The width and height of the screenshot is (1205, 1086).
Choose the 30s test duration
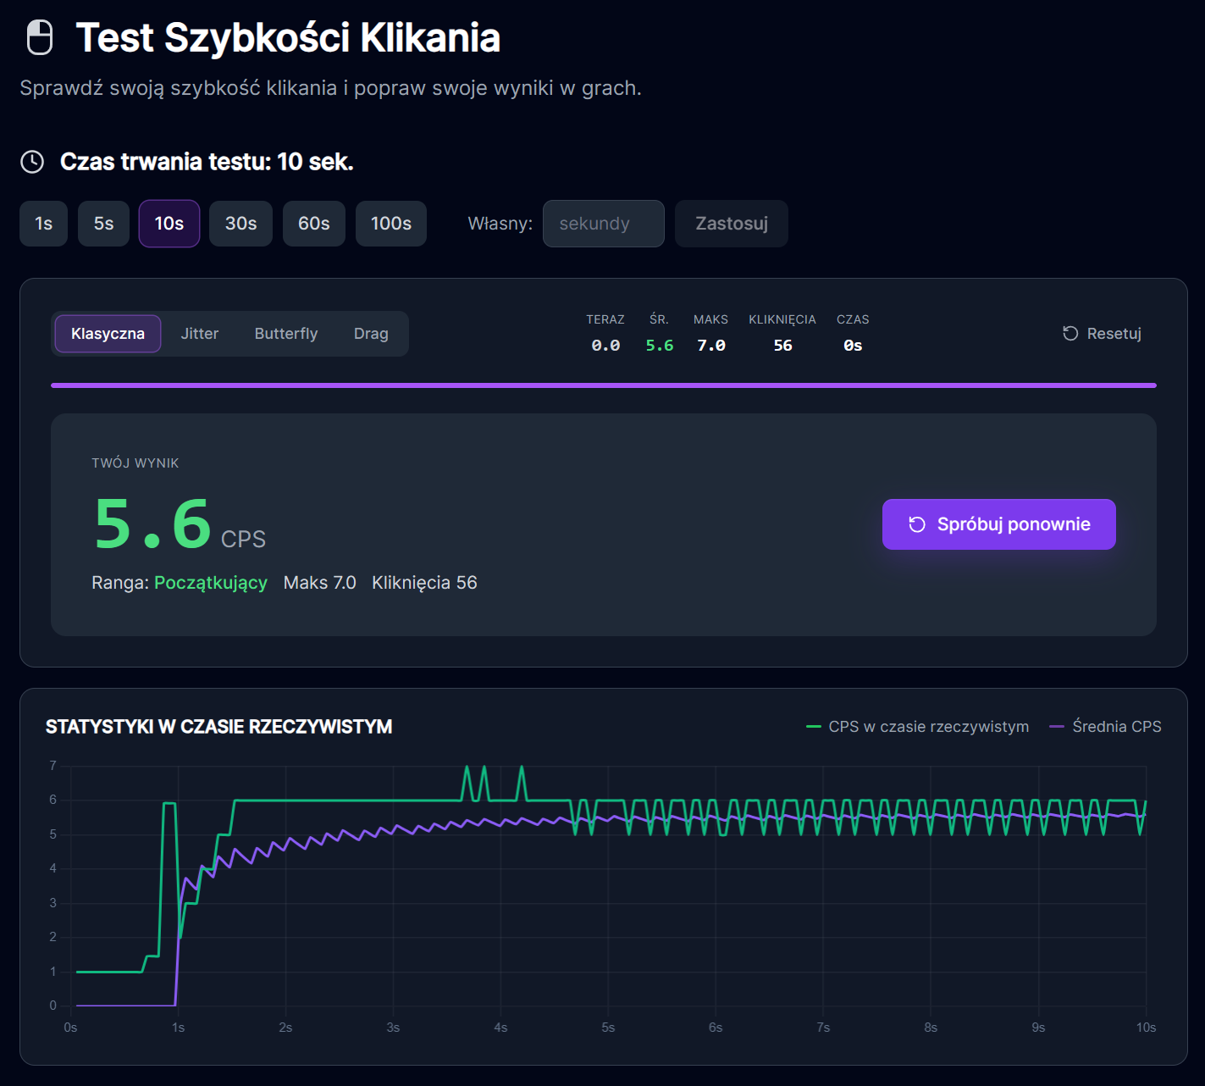pos(240,224)
